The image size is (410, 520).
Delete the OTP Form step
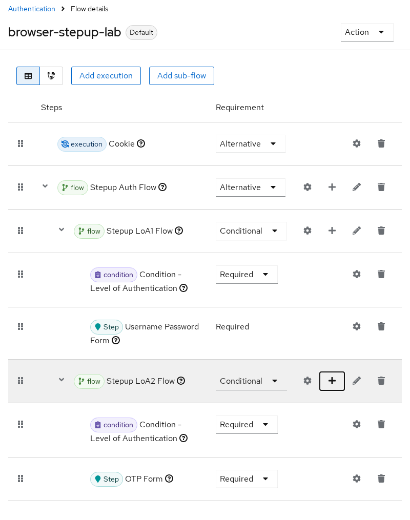pyautogui.click(x=381, y=479)
